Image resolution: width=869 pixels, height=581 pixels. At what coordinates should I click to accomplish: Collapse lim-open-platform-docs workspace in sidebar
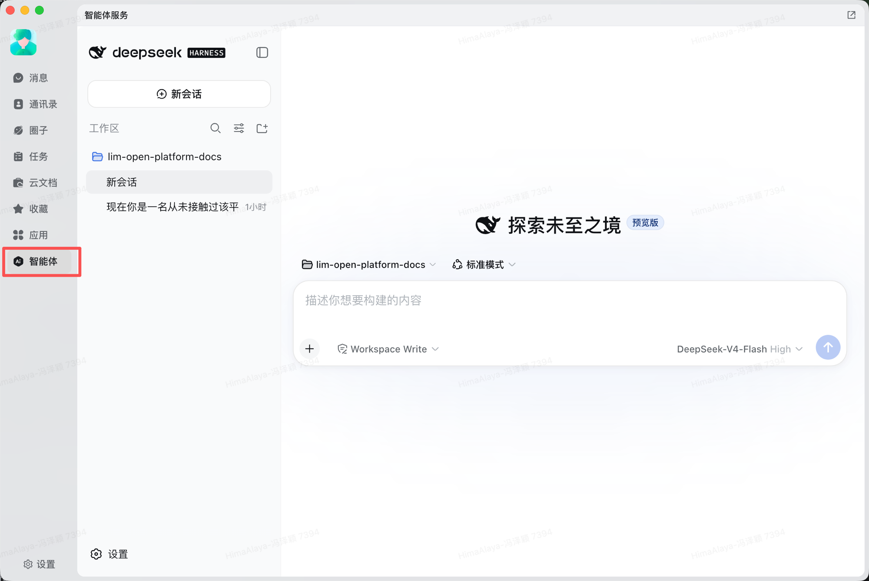point(179,157)
